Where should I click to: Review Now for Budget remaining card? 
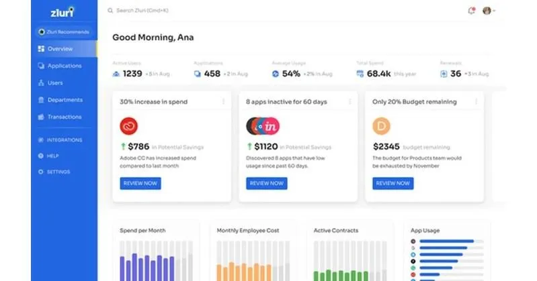pos(393,183)
